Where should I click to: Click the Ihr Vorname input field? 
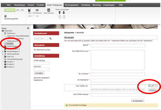(x=118, y=74)
